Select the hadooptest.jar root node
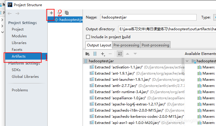The image size is (216, 126). (132, 61)
